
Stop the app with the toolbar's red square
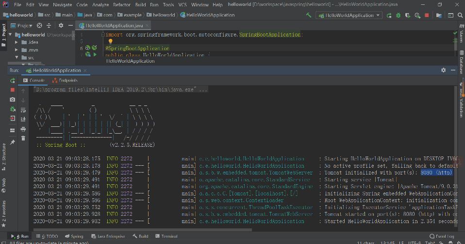[427, 15]
